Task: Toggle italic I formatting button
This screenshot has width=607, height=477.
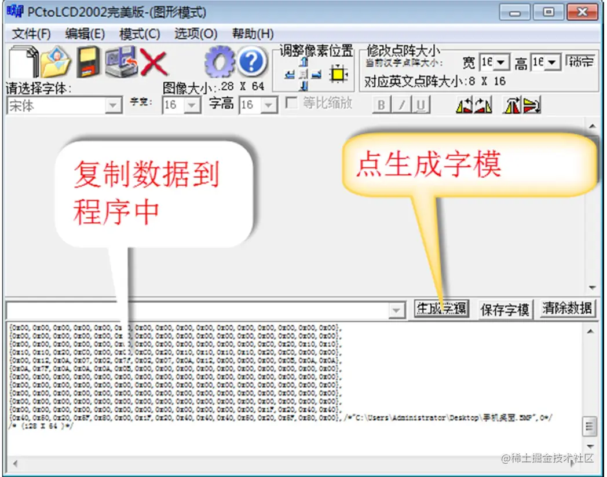Action: click(x=401, y=104)
